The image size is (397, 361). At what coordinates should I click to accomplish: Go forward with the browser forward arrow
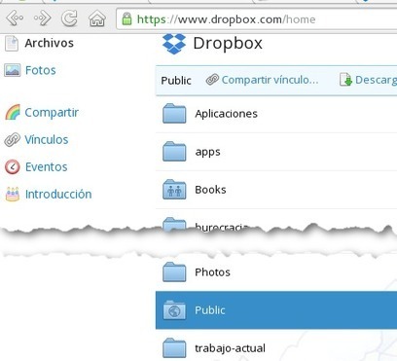pyautogui.click(x=42, y=18)
